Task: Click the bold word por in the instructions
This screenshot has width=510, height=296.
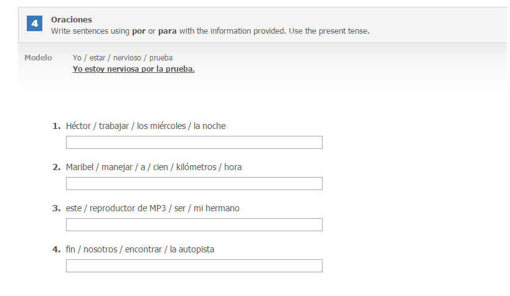Action: coord(139,31)
